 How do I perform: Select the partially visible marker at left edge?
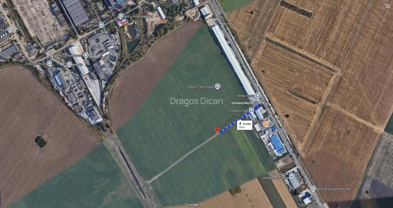point(10,30)
